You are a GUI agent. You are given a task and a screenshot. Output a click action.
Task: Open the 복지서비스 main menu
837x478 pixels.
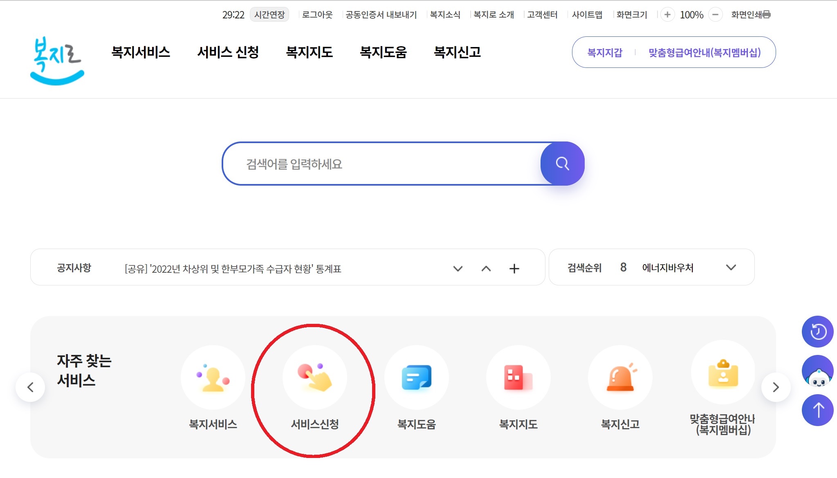point(141,52)
